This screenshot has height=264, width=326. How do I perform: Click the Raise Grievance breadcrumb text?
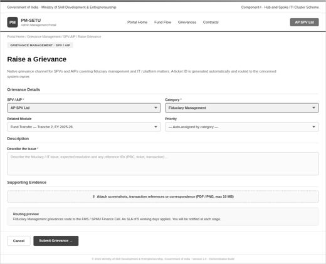89,36
